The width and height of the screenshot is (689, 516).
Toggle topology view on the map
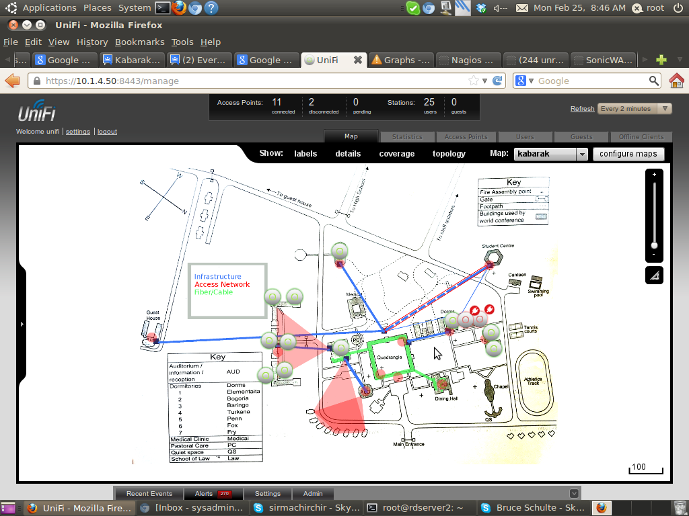[449, 154]
